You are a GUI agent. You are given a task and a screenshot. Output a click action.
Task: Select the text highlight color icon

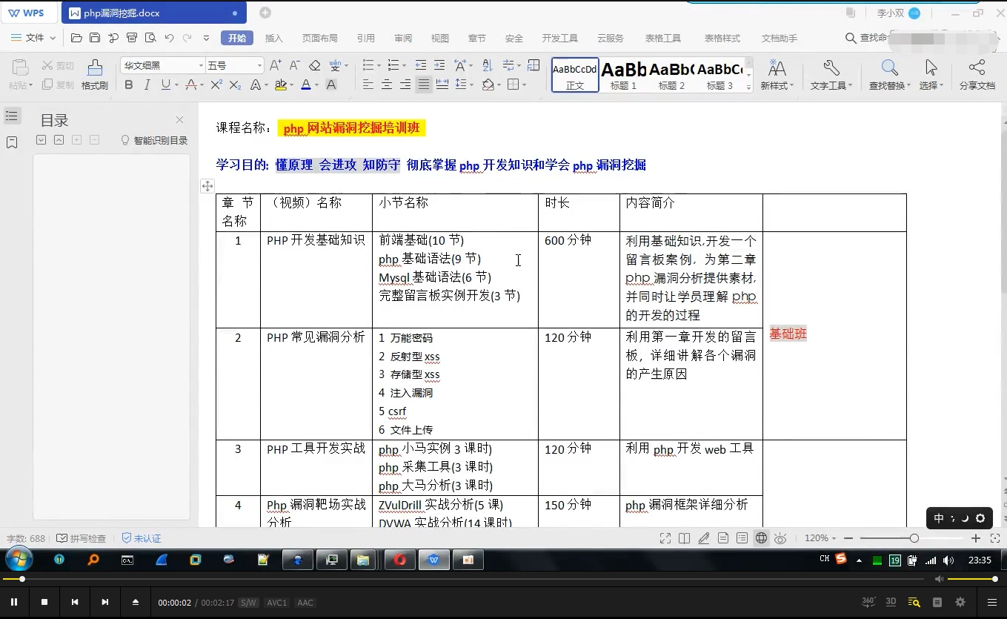282,85
